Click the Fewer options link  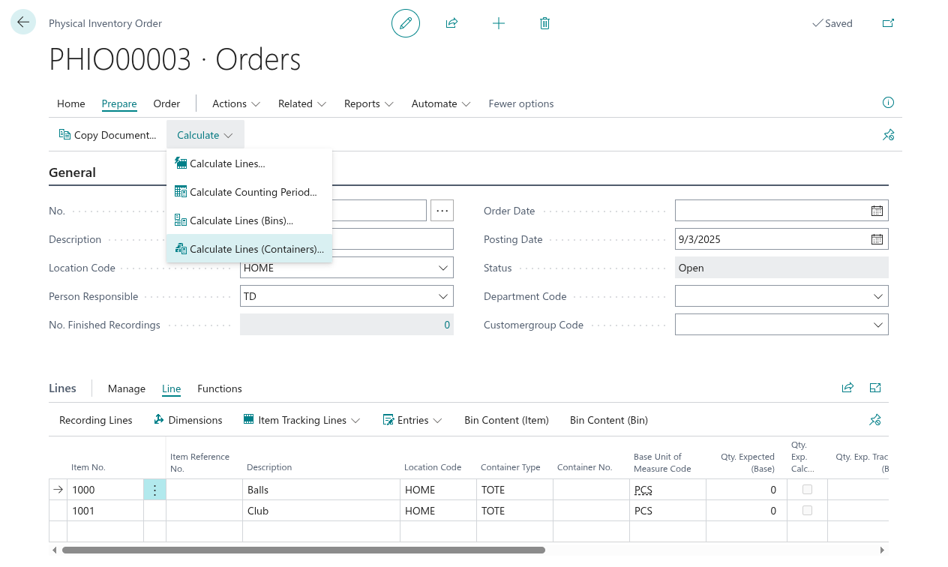point(521,103)
